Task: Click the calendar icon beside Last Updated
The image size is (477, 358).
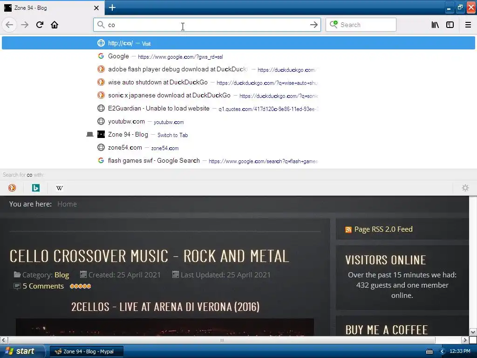Action: coord(176,275)
